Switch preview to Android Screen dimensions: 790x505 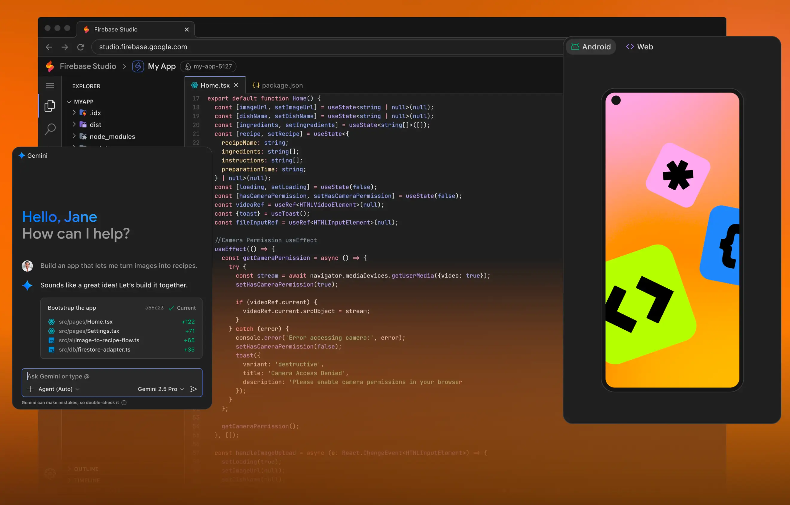591,46
